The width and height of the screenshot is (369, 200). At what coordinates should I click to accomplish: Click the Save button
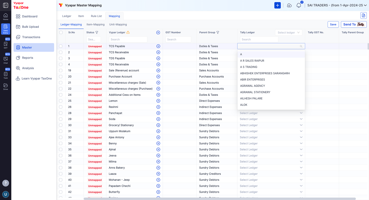[x=333, y=24]
